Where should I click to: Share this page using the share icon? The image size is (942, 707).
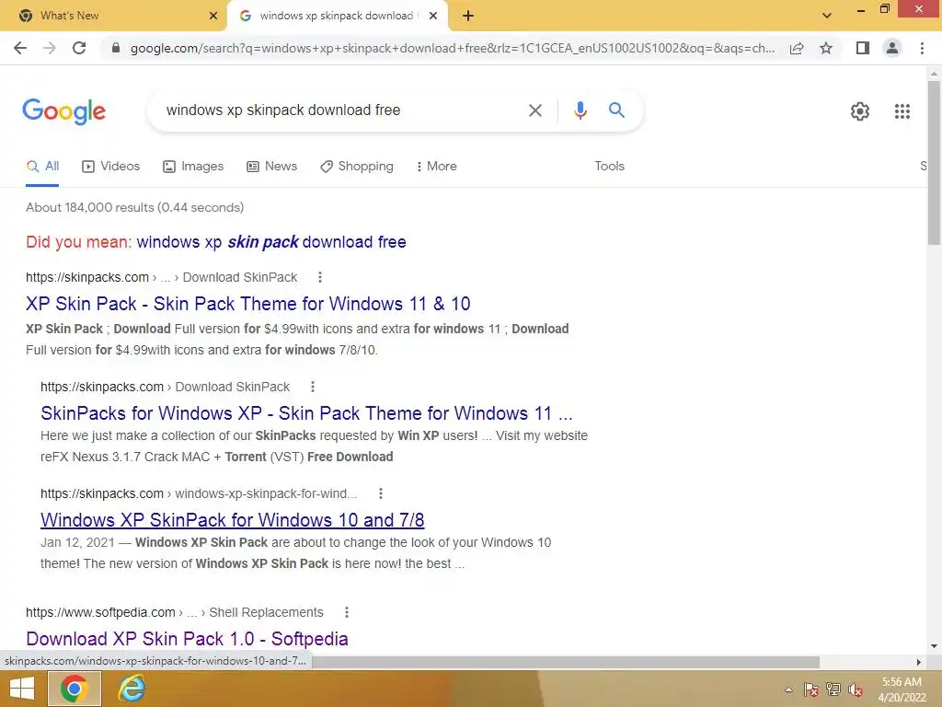pyautogui.click(x=797, y=48)
